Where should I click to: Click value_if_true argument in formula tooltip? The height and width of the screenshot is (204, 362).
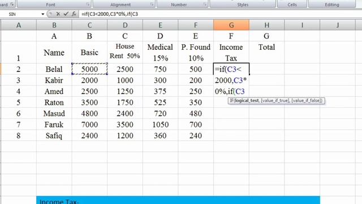click(275, 101)
